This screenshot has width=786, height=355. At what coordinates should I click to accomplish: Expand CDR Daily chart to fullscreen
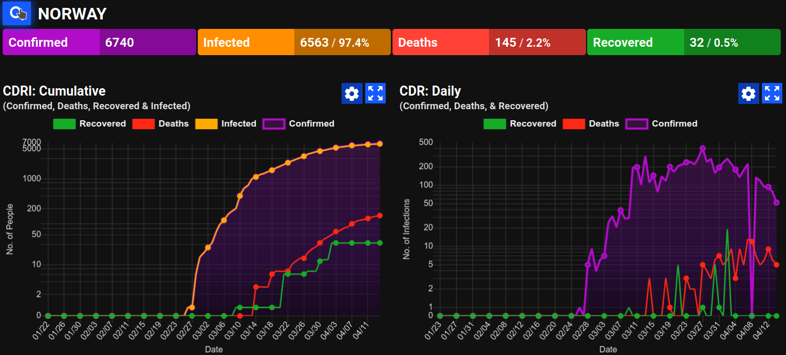(x=772, y=93)
